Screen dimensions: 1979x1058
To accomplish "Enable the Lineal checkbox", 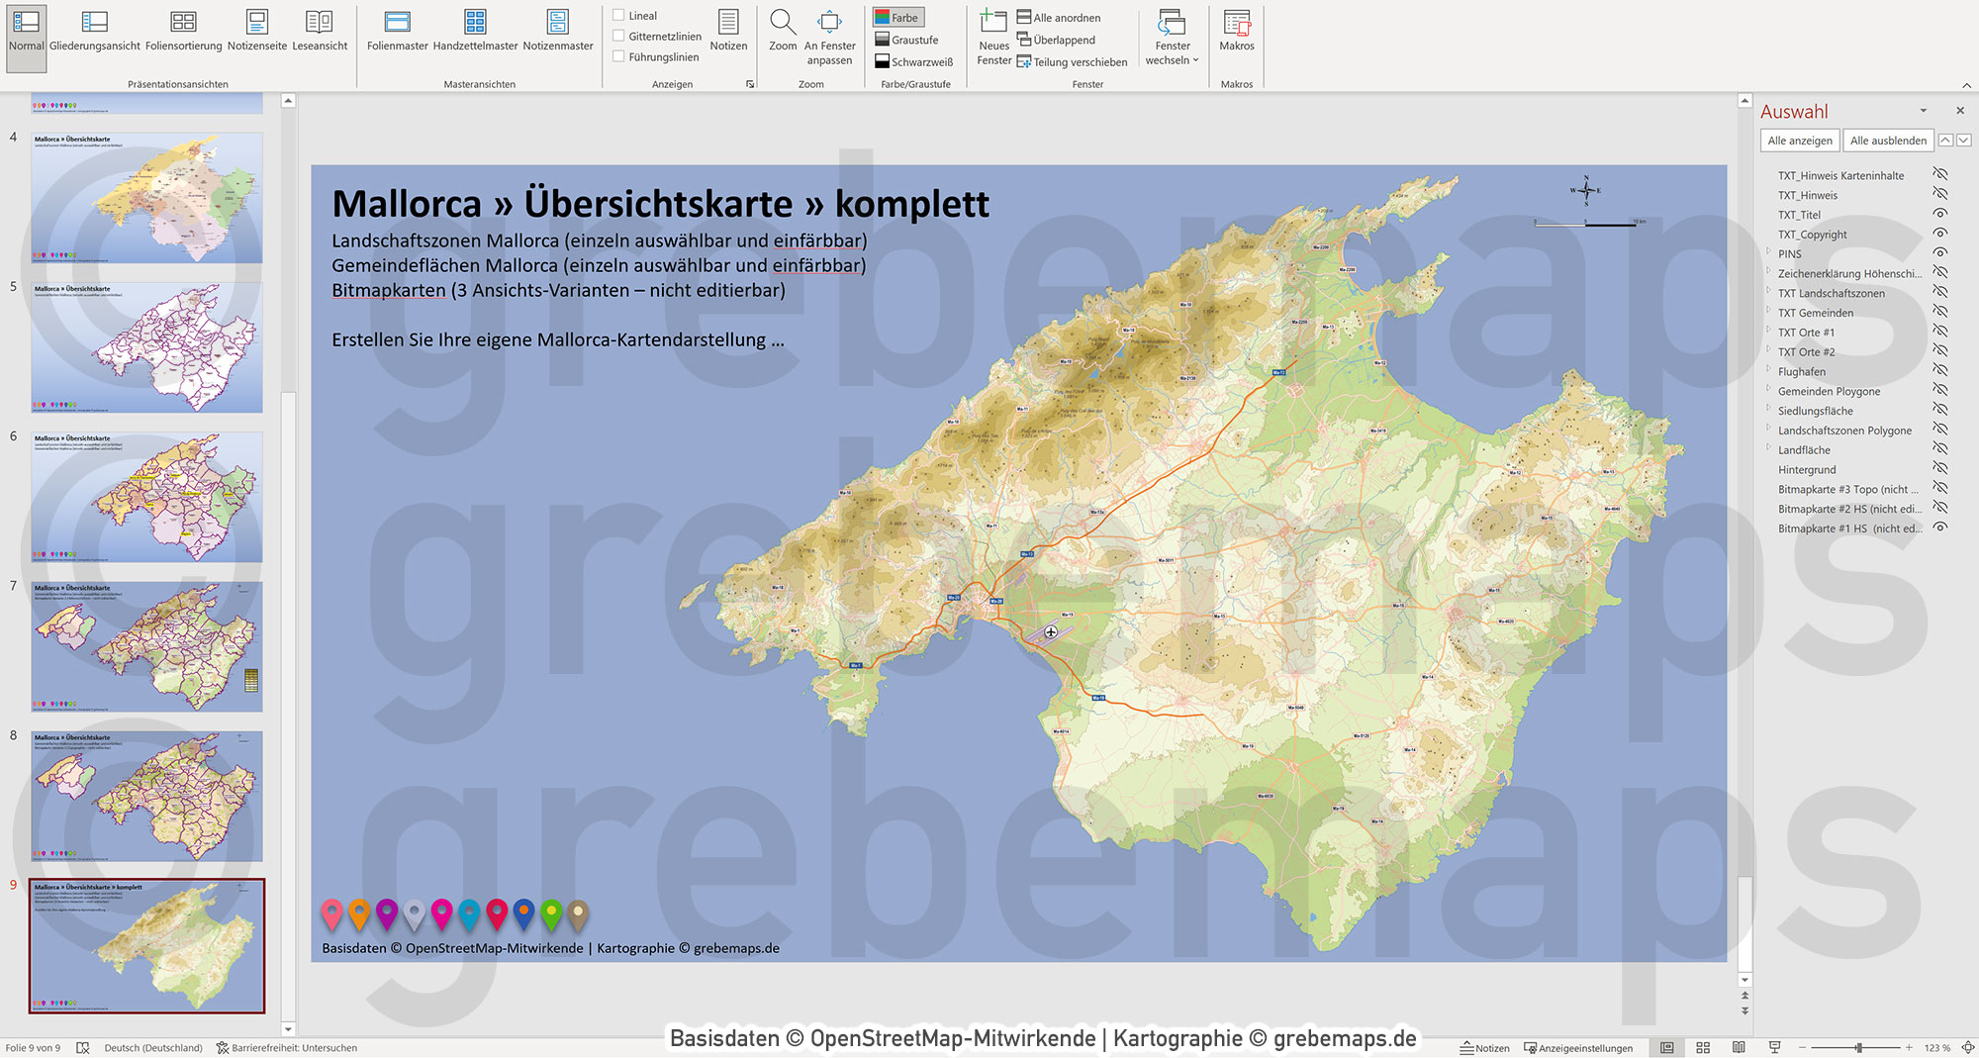I will coord(617,16).
